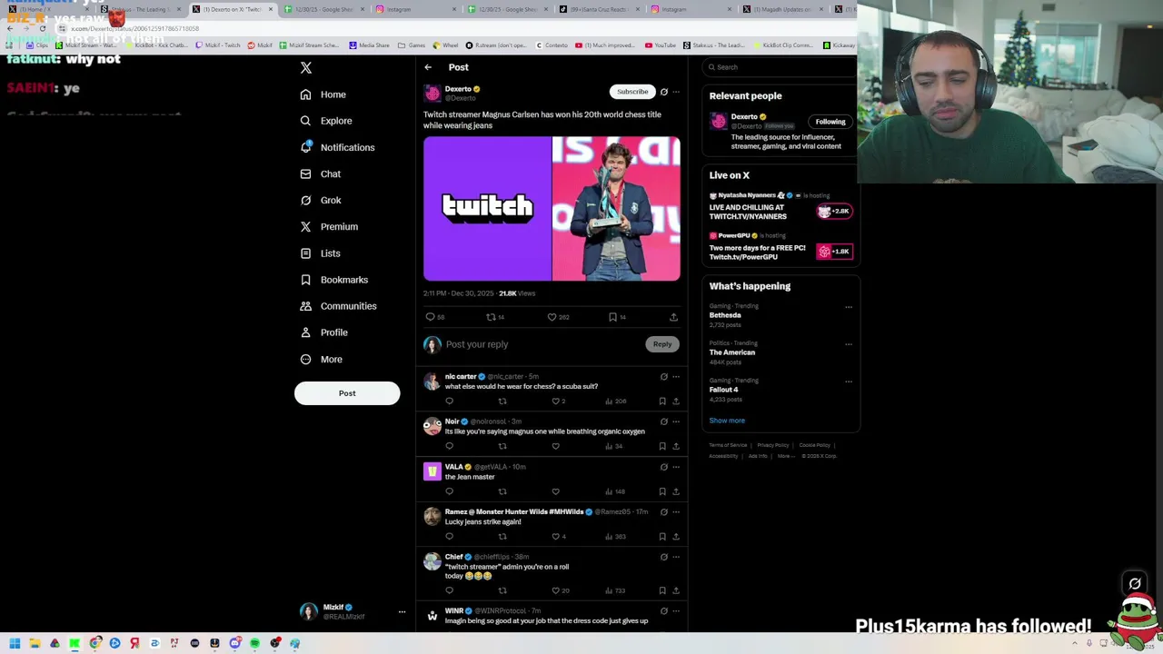Open PowerGPU live stream listing

781,248
